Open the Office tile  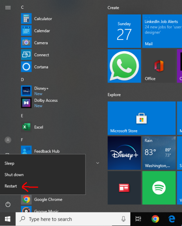(159, 66)
